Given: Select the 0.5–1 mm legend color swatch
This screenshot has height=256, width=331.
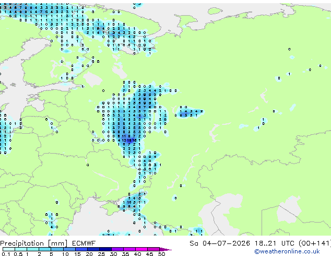Looking at the screenshot, I should point(21,249).
